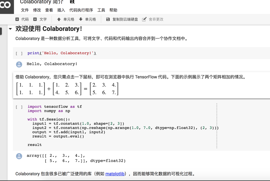
Task: Open the 帮助 menu
Action: (113, 10)
